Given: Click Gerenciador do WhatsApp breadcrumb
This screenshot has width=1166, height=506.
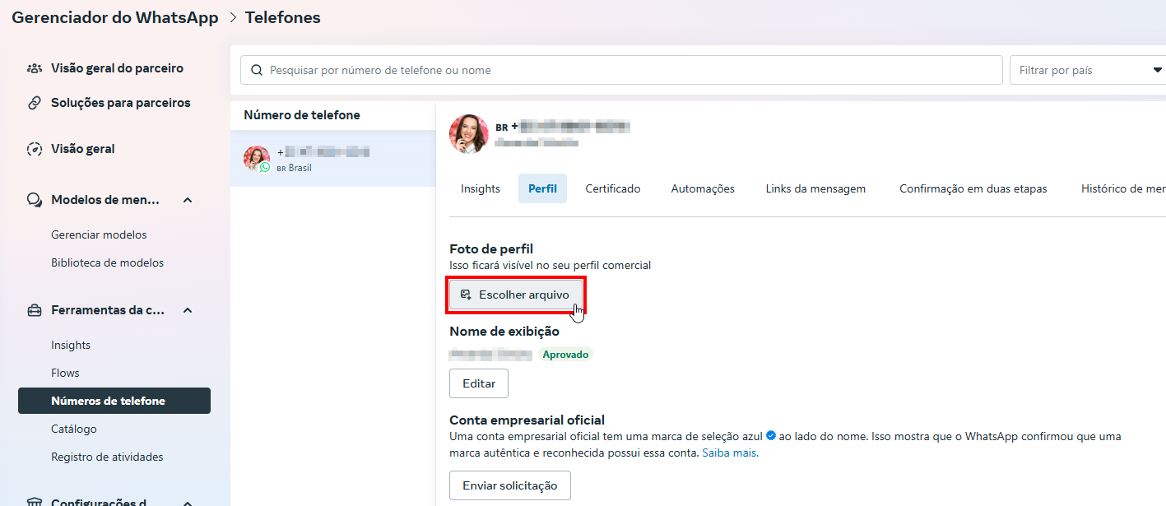Looking at the screenshot, I should 115,17.
